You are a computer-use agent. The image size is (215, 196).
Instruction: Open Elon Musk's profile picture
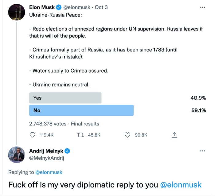pyautogui.click(x=17, y=12)
